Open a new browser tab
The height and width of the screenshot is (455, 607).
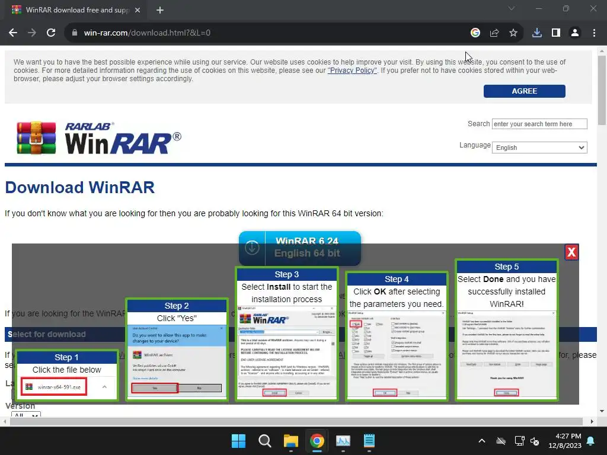pos(160,10)
